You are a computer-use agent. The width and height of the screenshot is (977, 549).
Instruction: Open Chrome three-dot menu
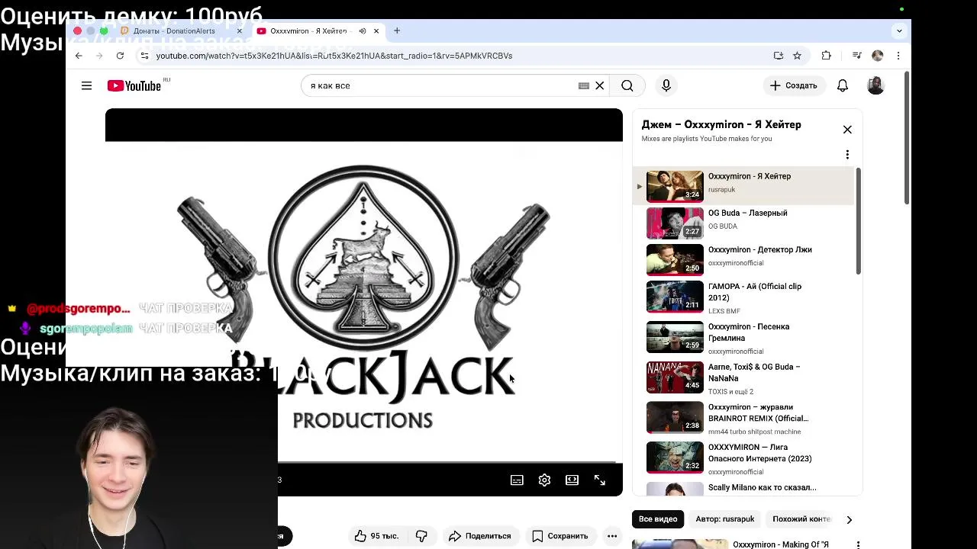coord(898,56)
